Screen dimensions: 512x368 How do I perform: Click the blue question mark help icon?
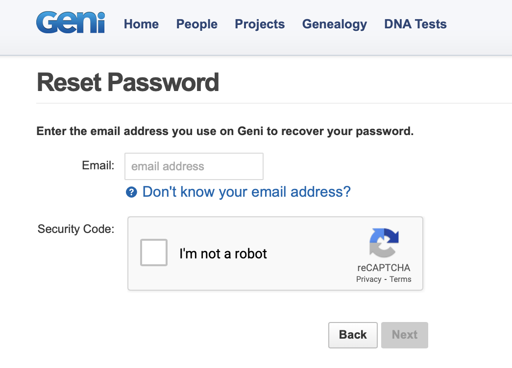[131, 192]
